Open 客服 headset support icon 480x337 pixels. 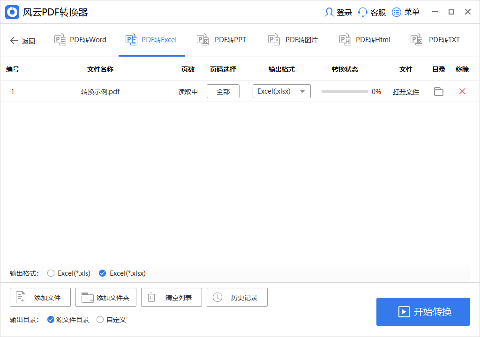coord(362,12)
